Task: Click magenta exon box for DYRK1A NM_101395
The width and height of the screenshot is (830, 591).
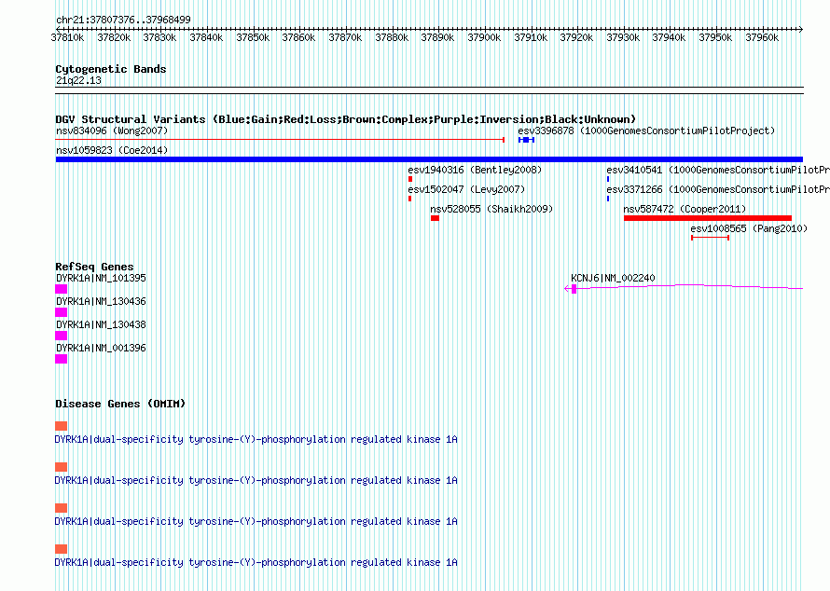Action: coord(62,289)
